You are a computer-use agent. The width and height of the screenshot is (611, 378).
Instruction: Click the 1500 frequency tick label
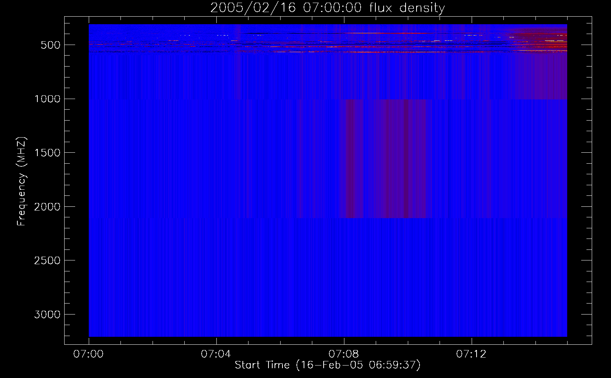pos(47,153)
